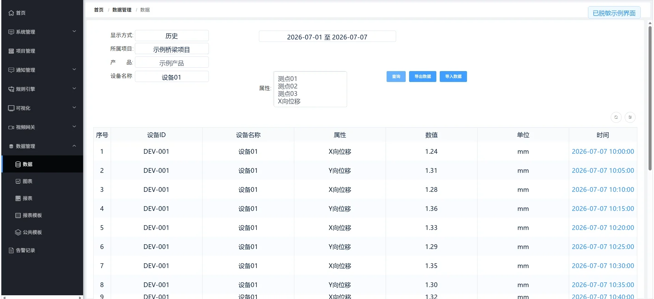
Task: Click the value 1.30 in row 8
Action: [x=431, y=285]
